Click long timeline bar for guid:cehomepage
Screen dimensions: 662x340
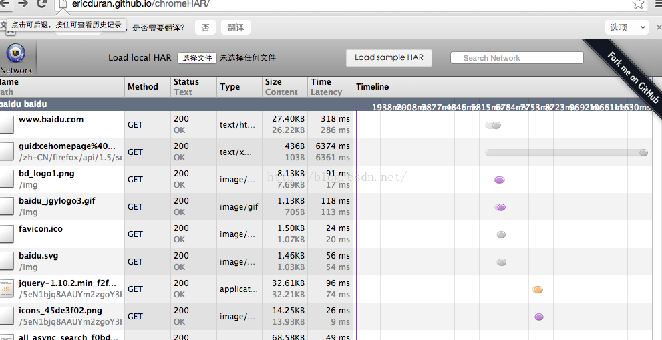point(566,152)
